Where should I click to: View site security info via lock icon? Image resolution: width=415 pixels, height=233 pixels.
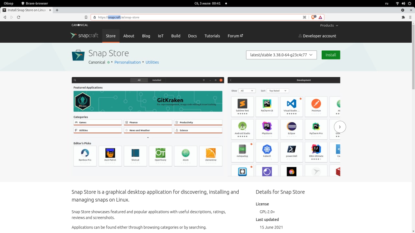pyautogui.click(x=94, y=17)
